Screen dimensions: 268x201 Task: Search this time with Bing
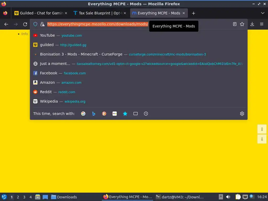tap(94, 114)
